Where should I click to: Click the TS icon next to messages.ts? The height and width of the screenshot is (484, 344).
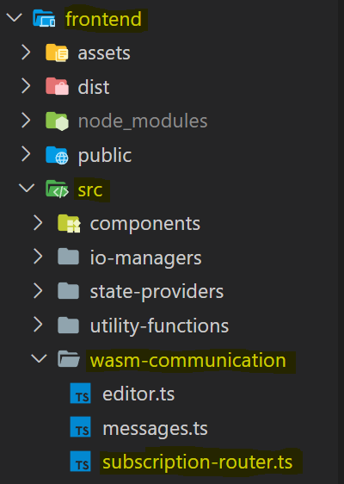81,427
